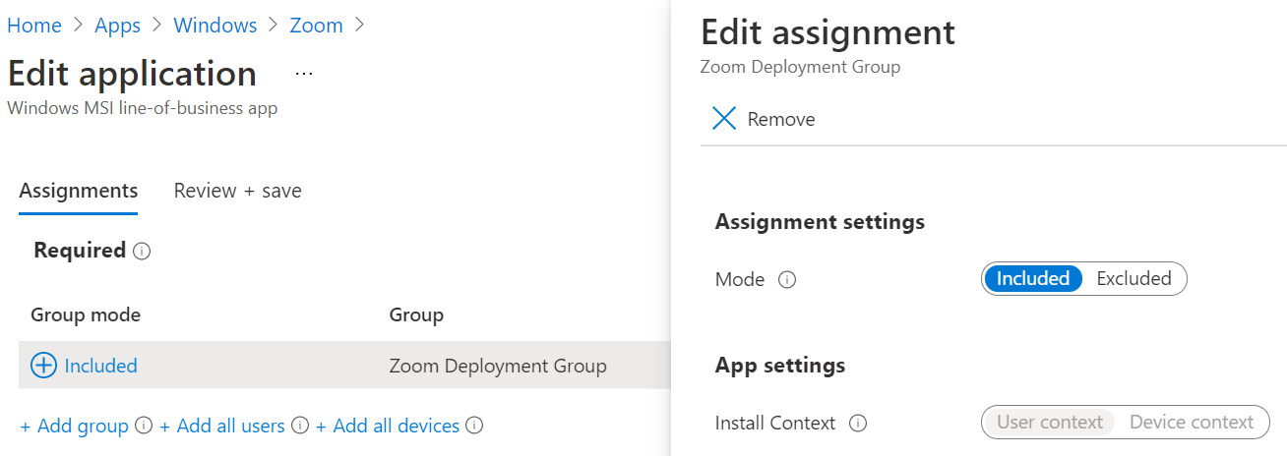Click the plus circle icon beside Included
The height and width of the screenshot is (456, 1287).
(44, 366)
